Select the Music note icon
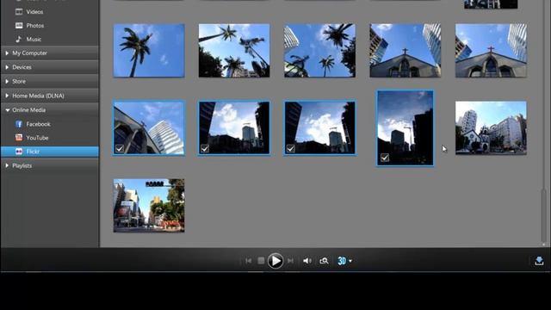 point(19,39)
